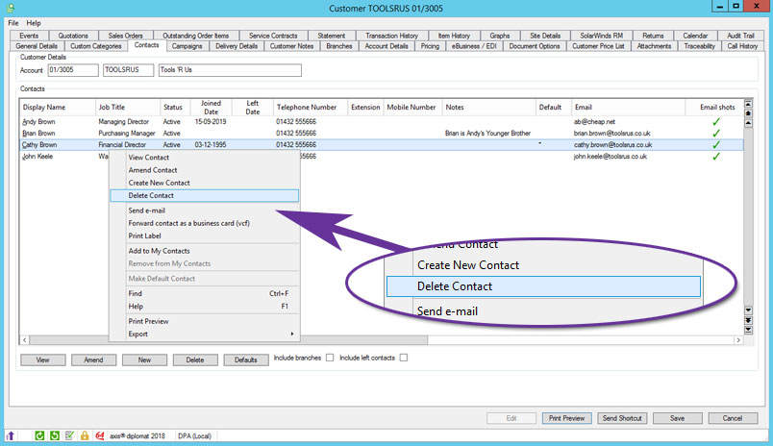Click the checklist tick icon in status bar

click(69, 435)
